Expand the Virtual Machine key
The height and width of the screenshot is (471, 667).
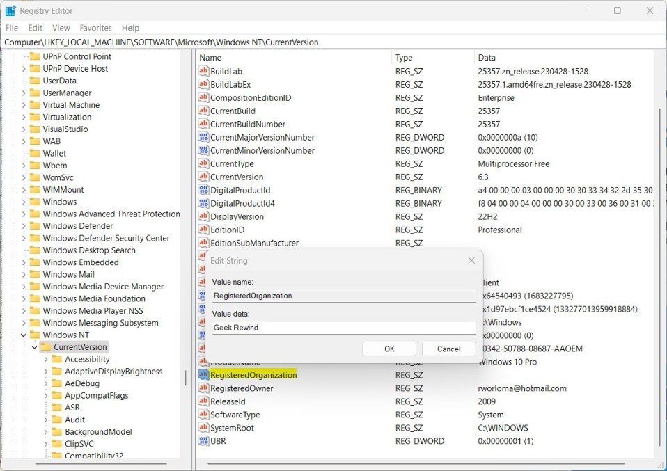23,105
